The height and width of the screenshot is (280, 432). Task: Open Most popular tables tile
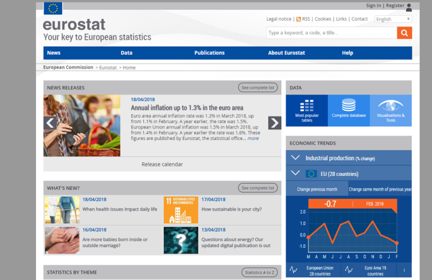coord(307,111)
